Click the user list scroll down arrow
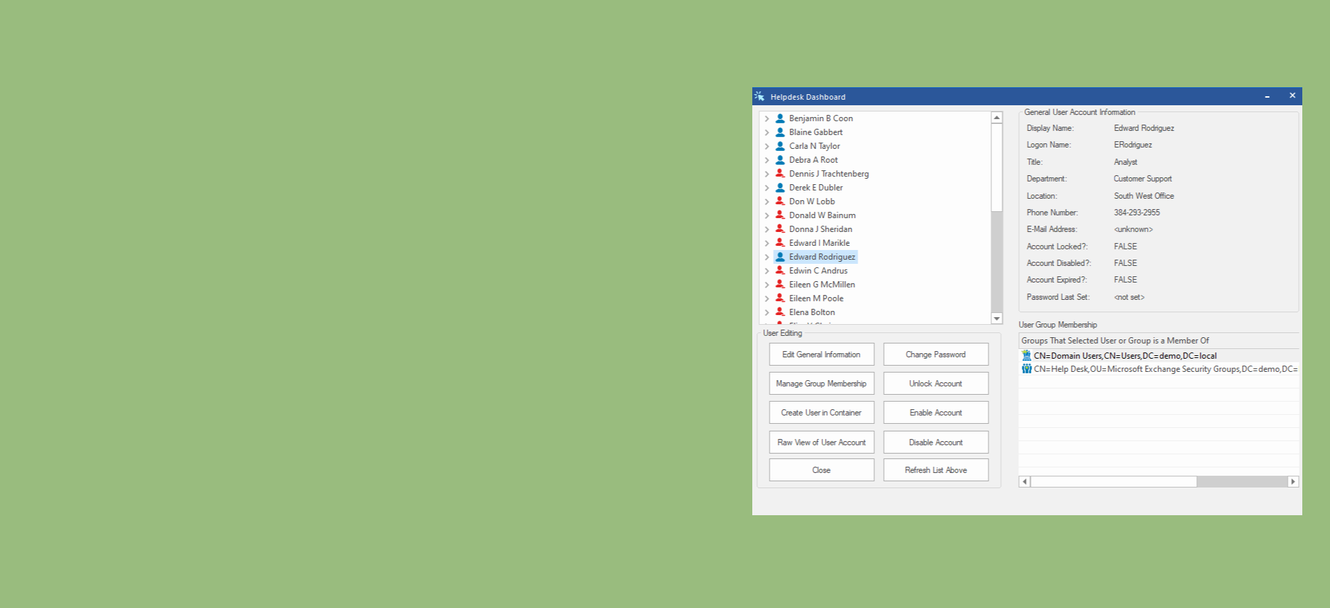This screenshot has width=1330, height=608. tap(997, 319)
